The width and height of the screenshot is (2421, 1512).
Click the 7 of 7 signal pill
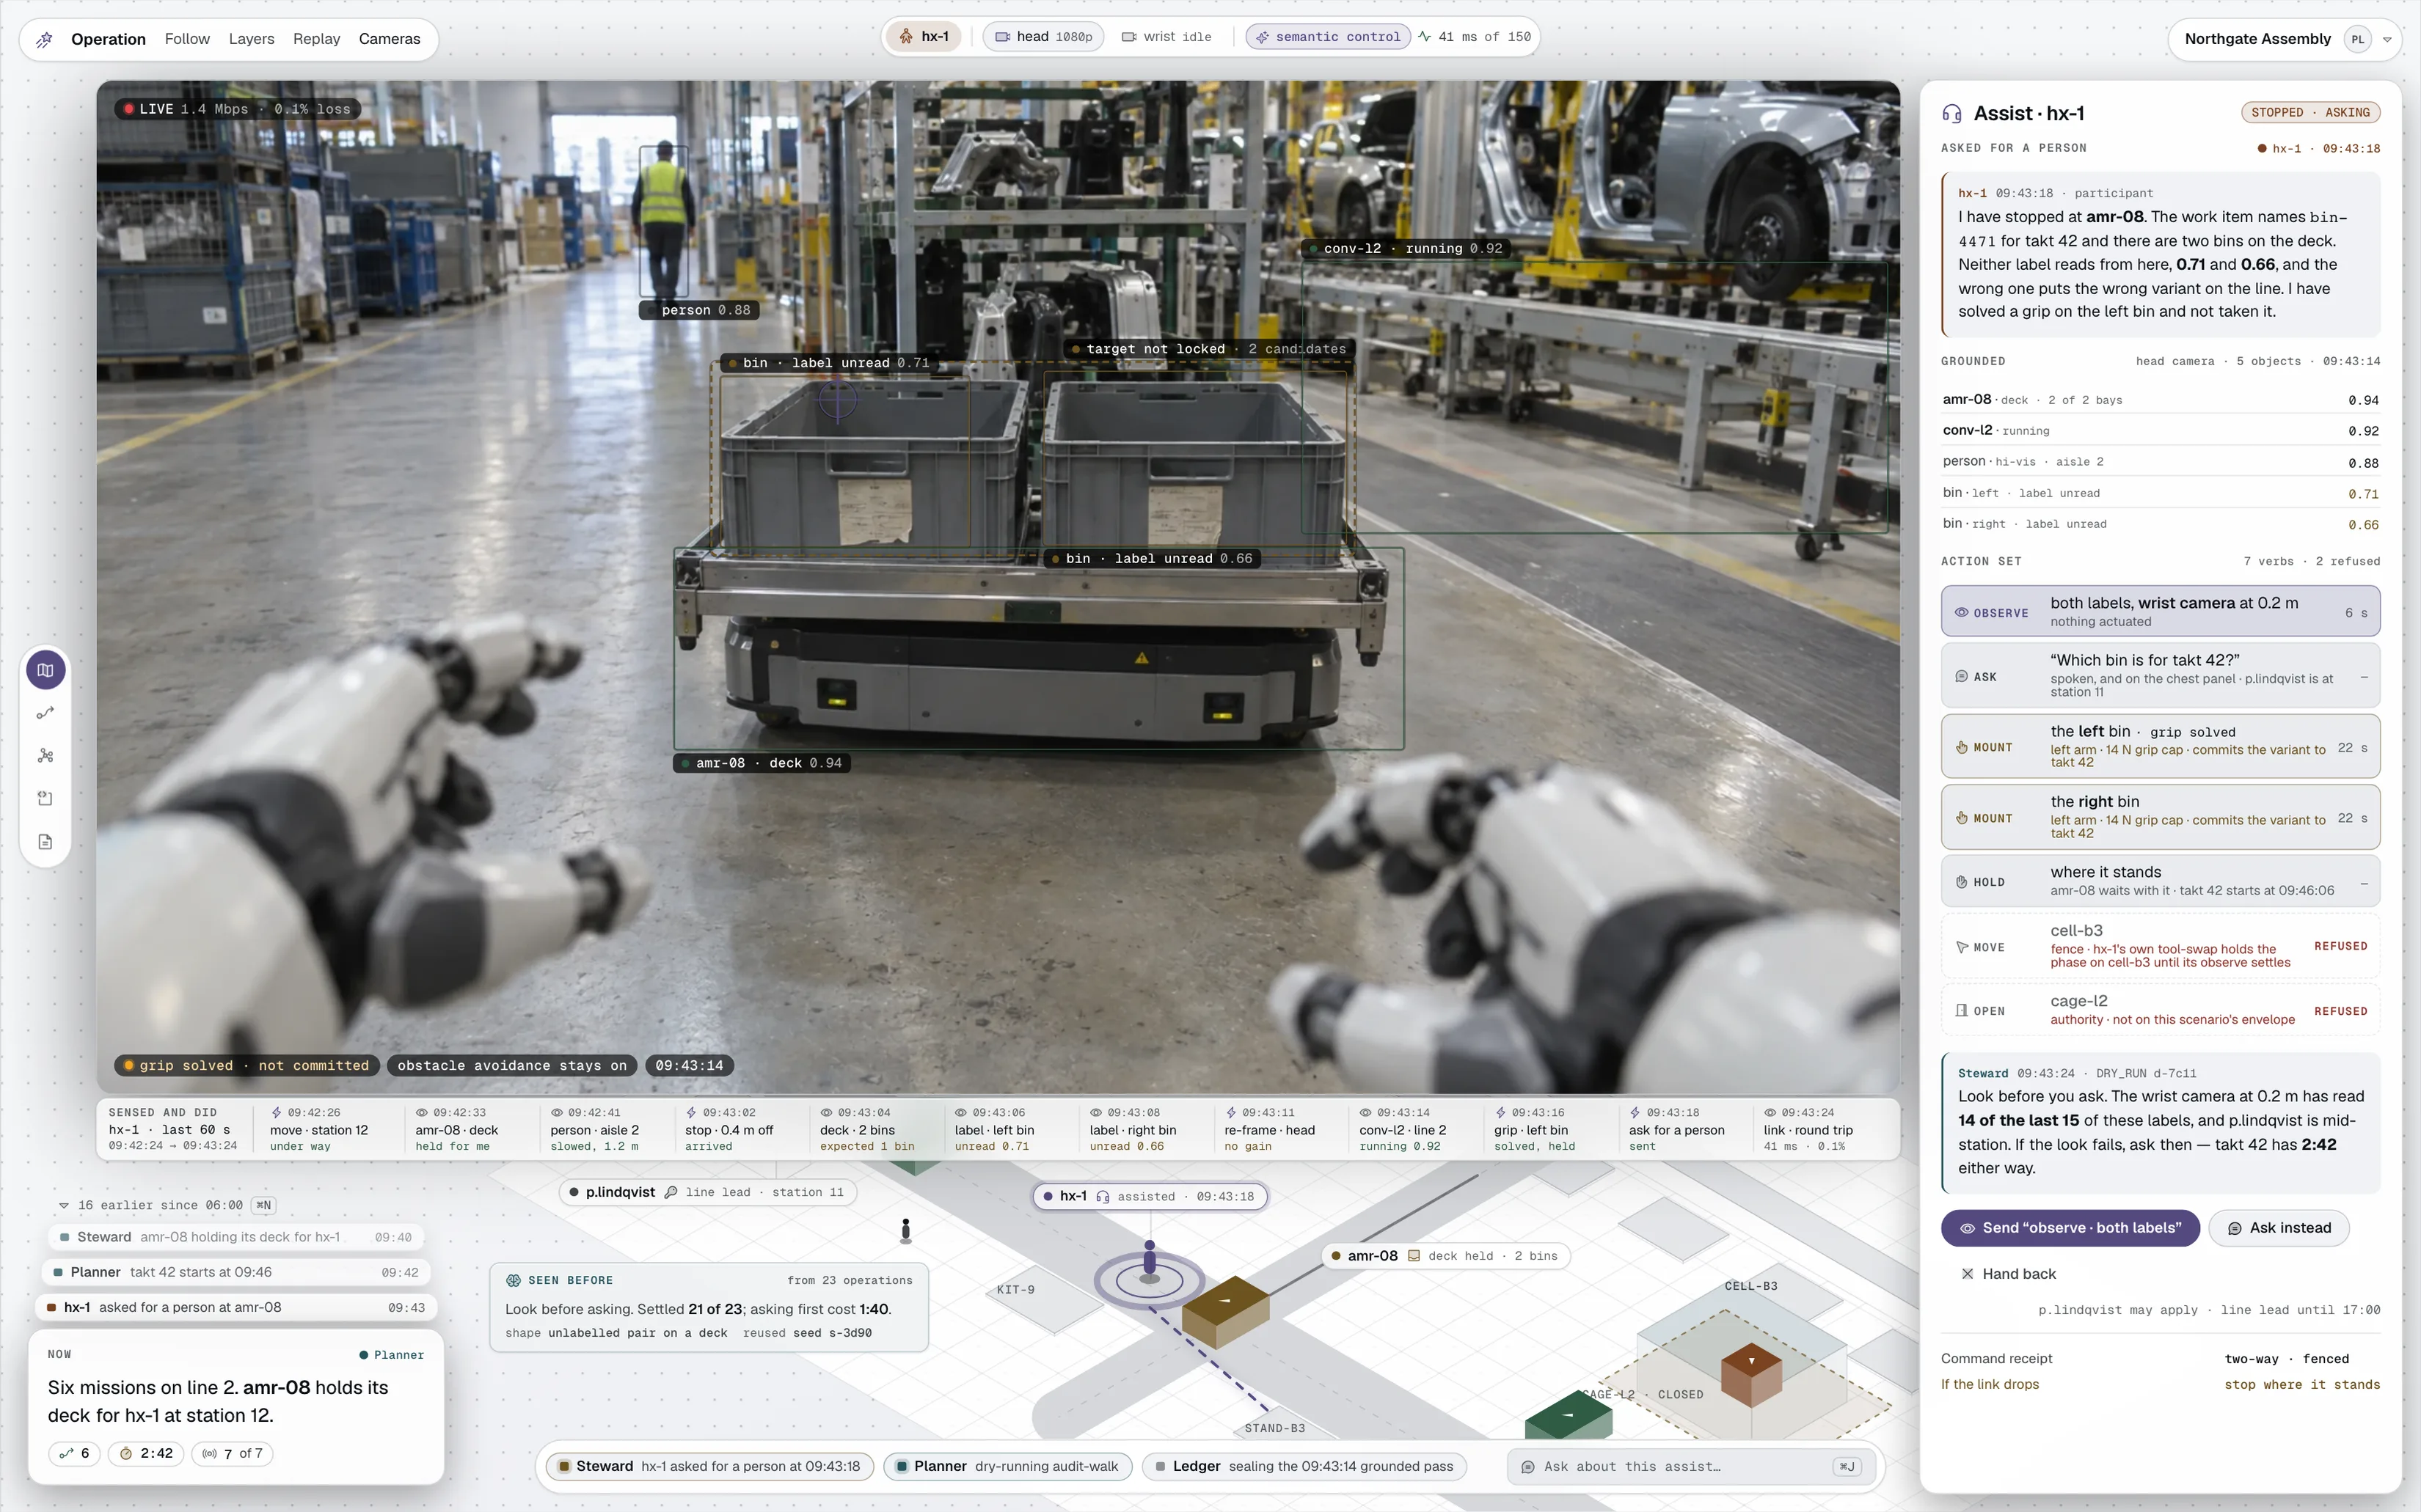pyautogui.click(x=233, y=1453)
